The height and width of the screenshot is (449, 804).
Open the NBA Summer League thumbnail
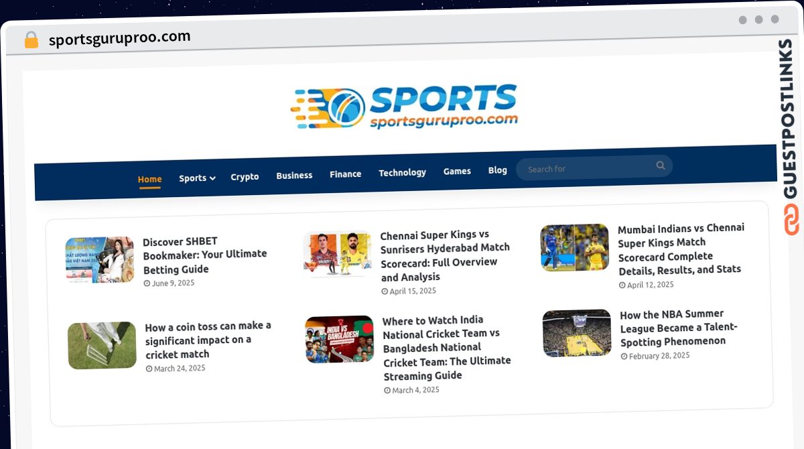tap(577, 333)
